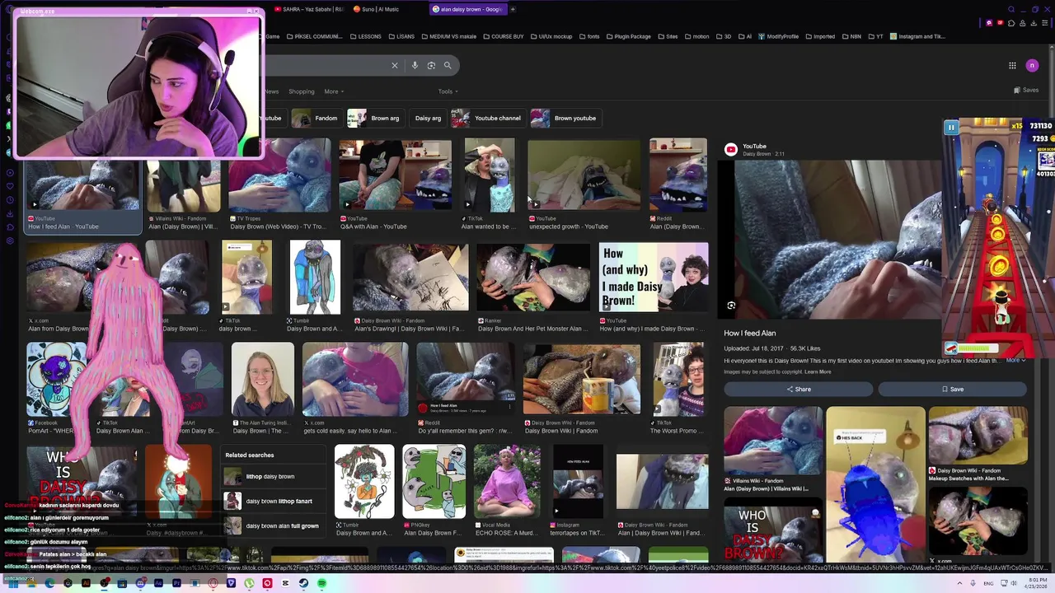This screenshot has height=593, width=1055.
Task: Open ECHO ROSE Vocal Media thumbnail
Action: [507, 482]
